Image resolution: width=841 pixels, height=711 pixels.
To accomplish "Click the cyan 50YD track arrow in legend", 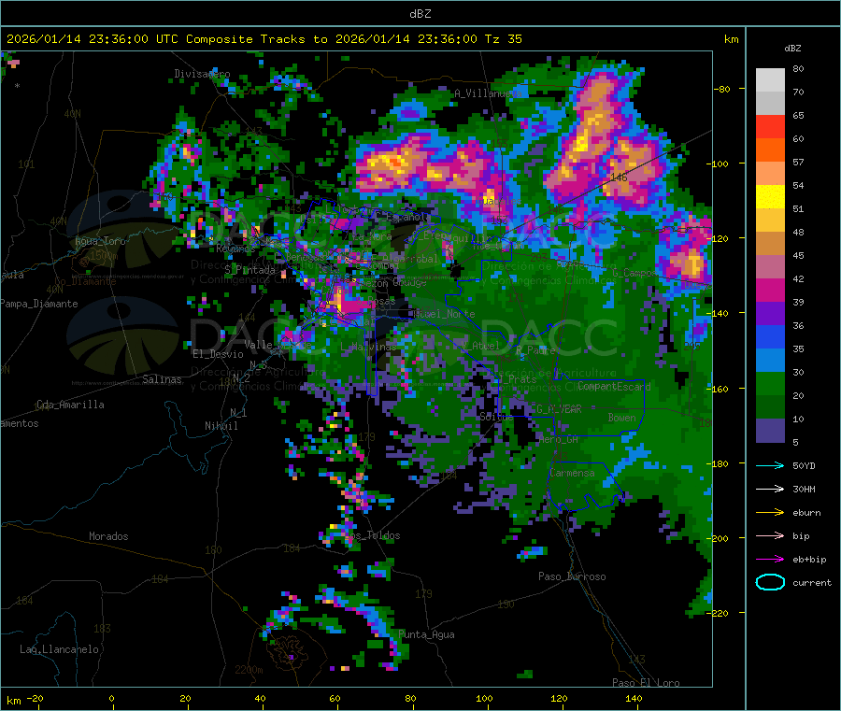I will 770,465.
